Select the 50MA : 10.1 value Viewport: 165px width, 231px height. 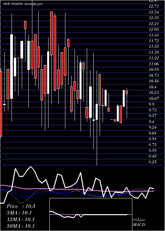(20, 226)
